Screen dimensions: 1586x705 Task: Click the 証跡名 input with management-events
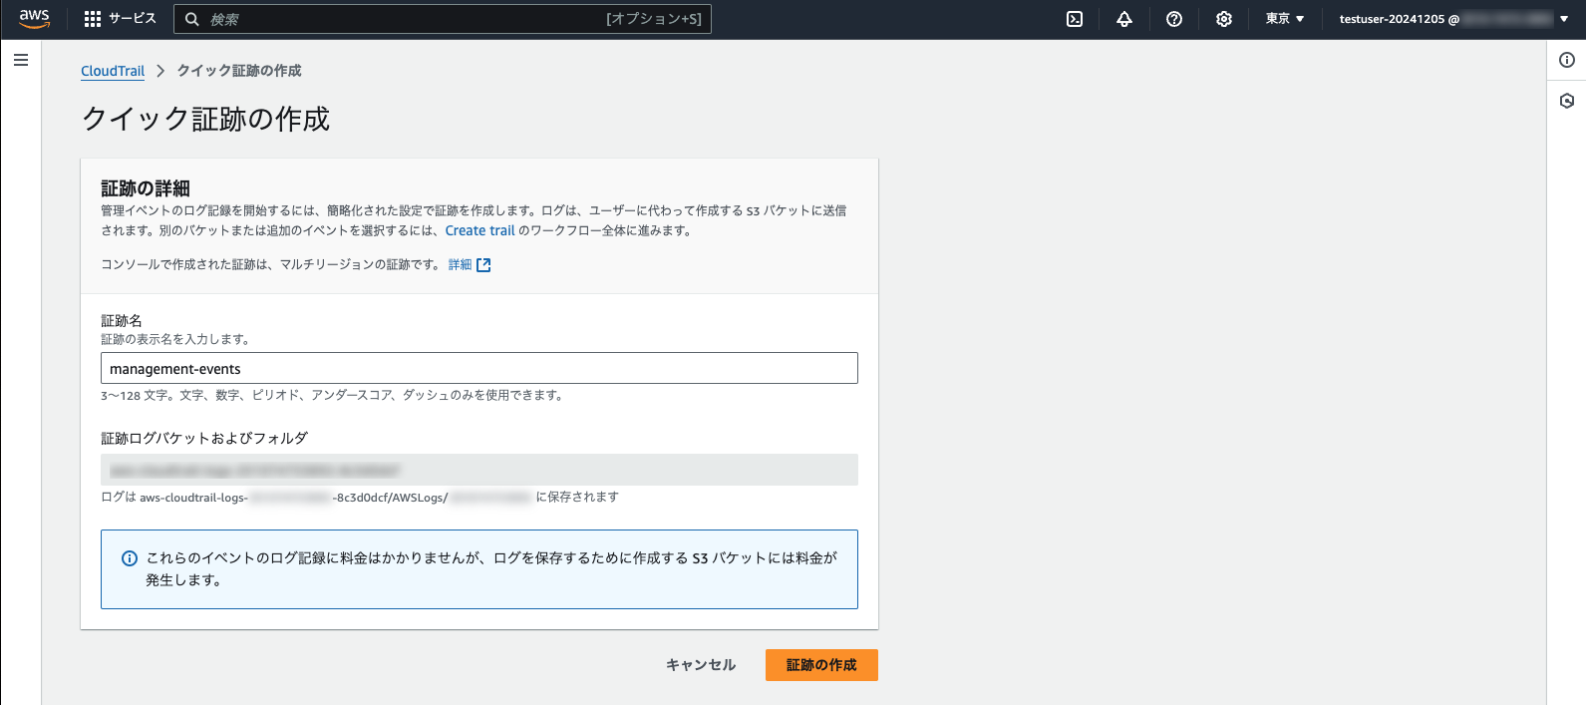click(x=479, y=368)
